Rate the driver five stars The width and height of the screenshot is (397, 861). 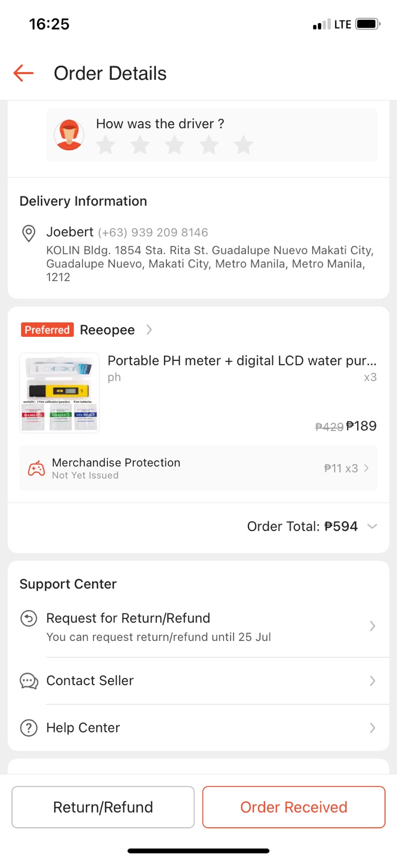point(243,145)
